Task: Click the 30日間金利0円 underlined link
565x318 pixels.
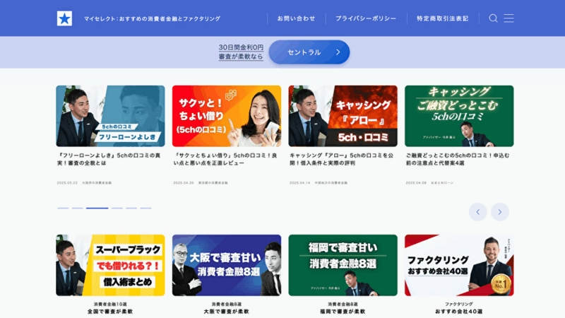Action: 241,47
